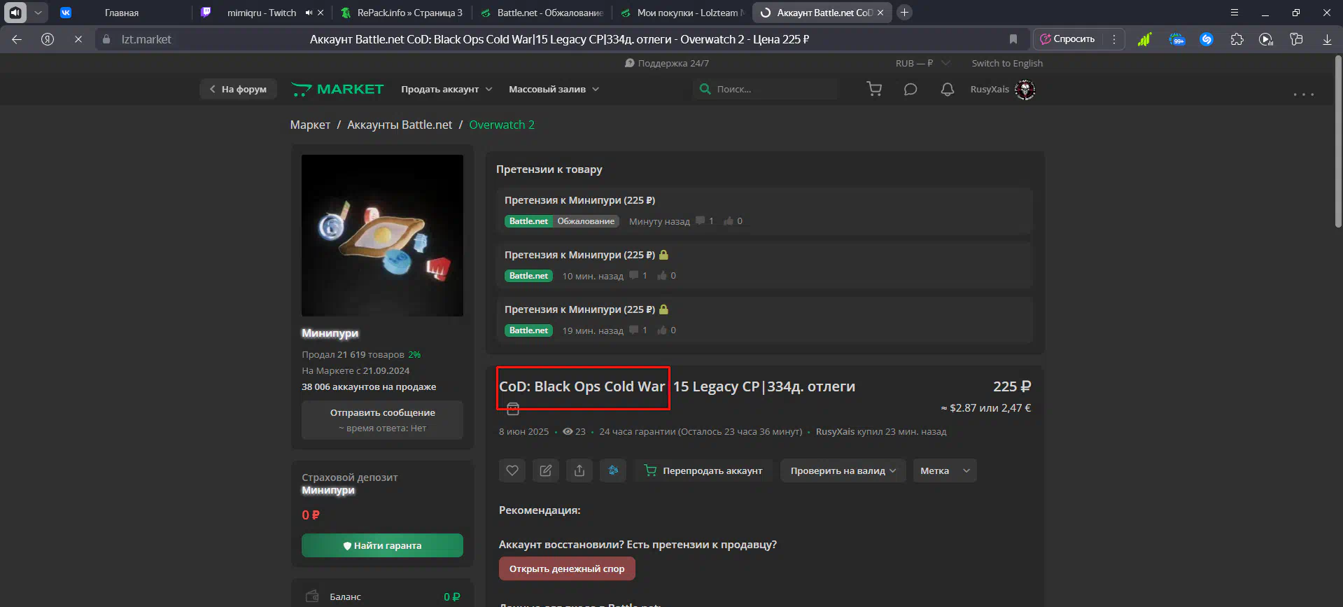This screenshot has width=1343, height=607.
Task: Switch to the RePack.info tab
Action: 402,13
